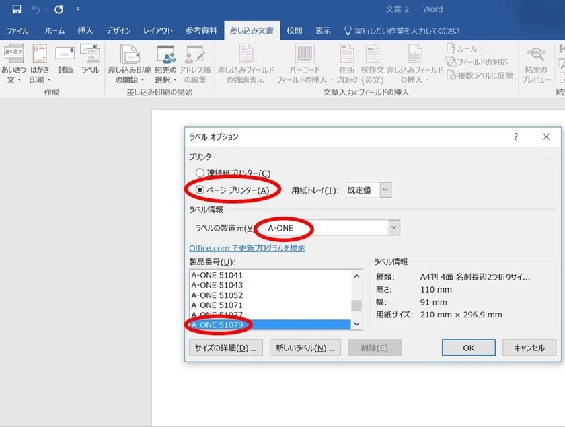Screen dimensions: 565x427
Task: Open the あいさつ文 greeting menu
Action: (13, 64)
